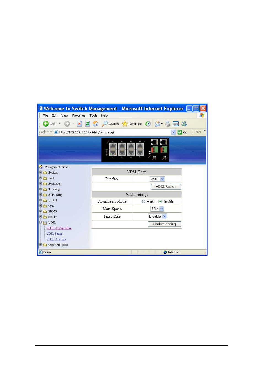Select the Trunking tree label

pyautogui.click(x=54, y=189)
